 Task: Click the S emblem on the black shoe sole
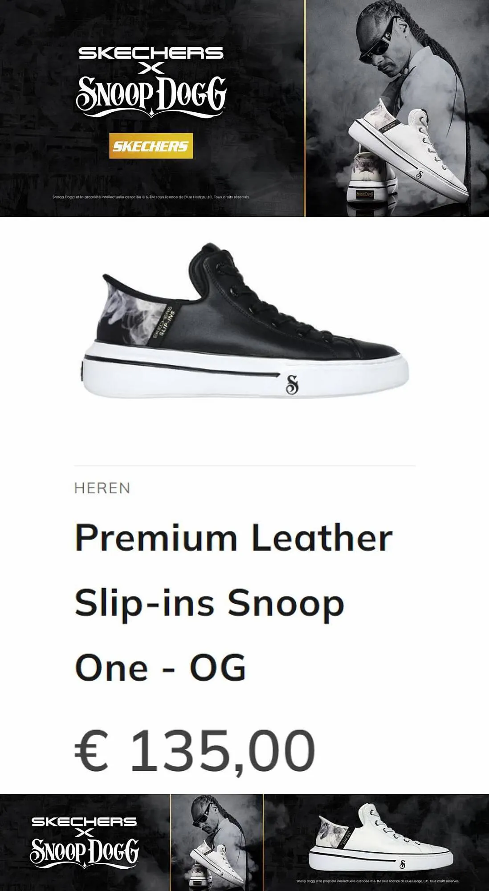pyautogui.click(x=292, y=385)
